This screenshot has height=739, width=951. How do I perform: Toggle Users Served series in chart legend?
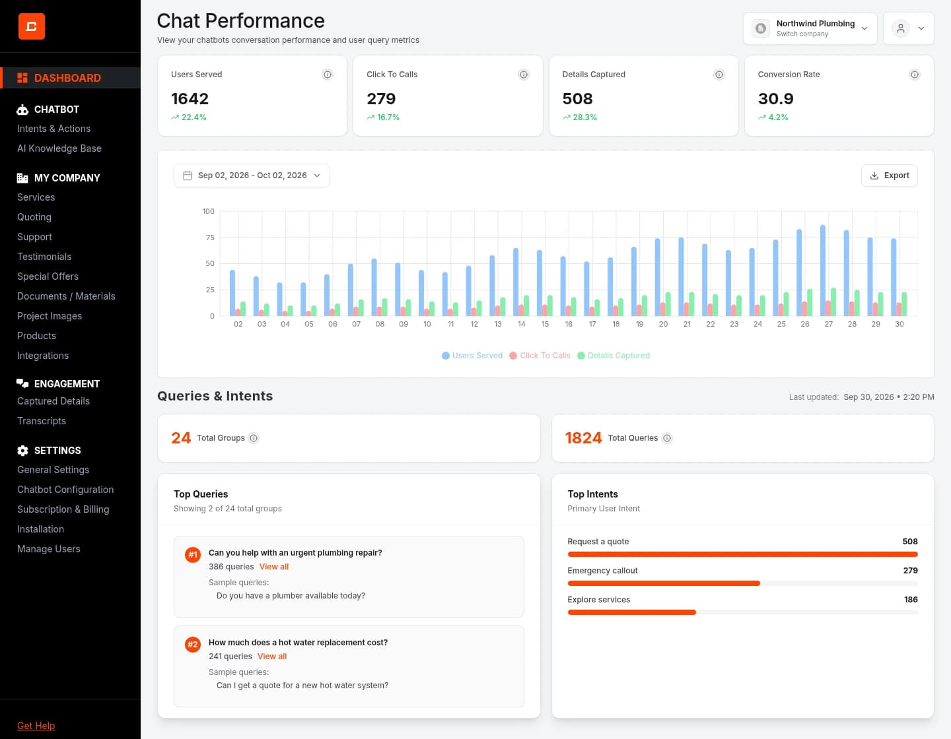coord(472,356)
